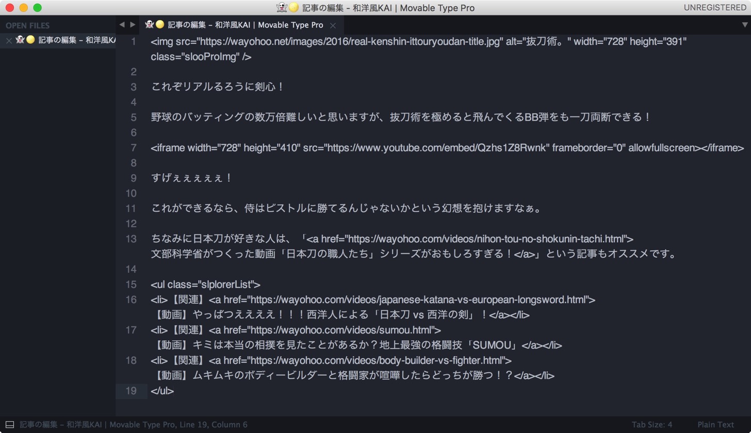The width and height of the screenshot is (751, 433).
Task: Select the 記事の編集 - 和洋風KAI tab
Action: (235, 25)
